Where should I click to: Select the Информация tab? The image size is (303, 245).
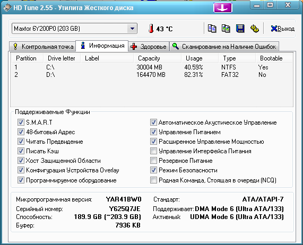[102, 46]
